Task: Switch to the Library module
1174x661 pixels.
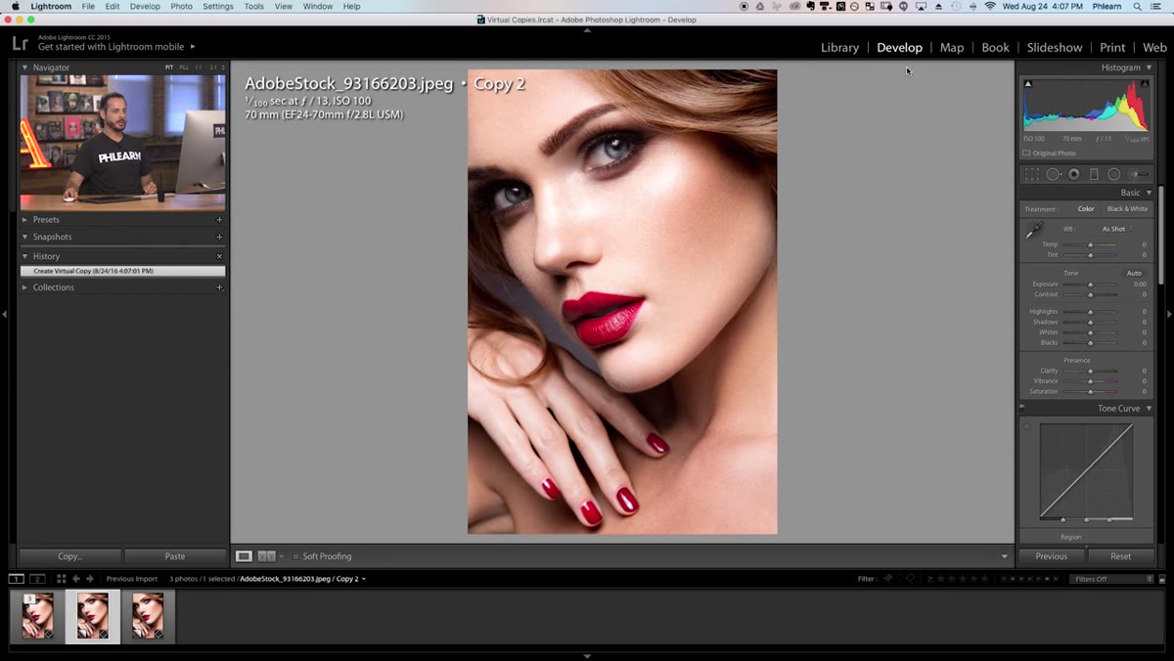Action: click(x=839, y=47)
